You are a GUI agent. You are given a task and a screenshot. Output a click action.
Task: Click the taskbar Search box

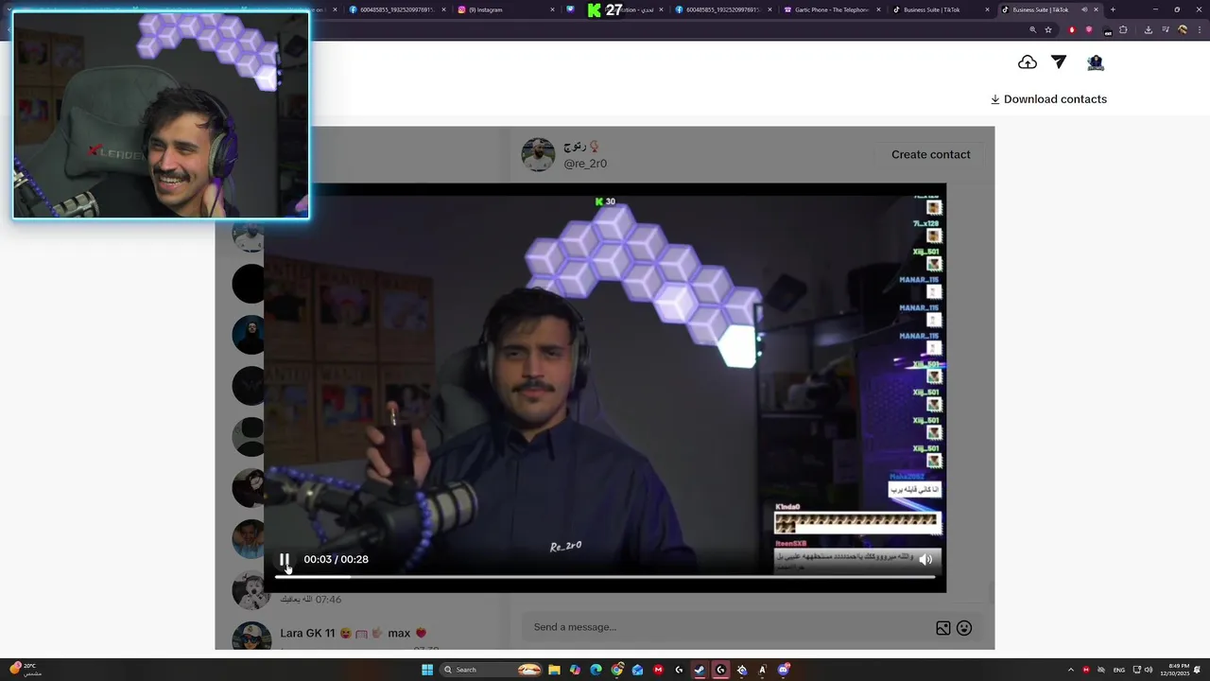[493, 670]
